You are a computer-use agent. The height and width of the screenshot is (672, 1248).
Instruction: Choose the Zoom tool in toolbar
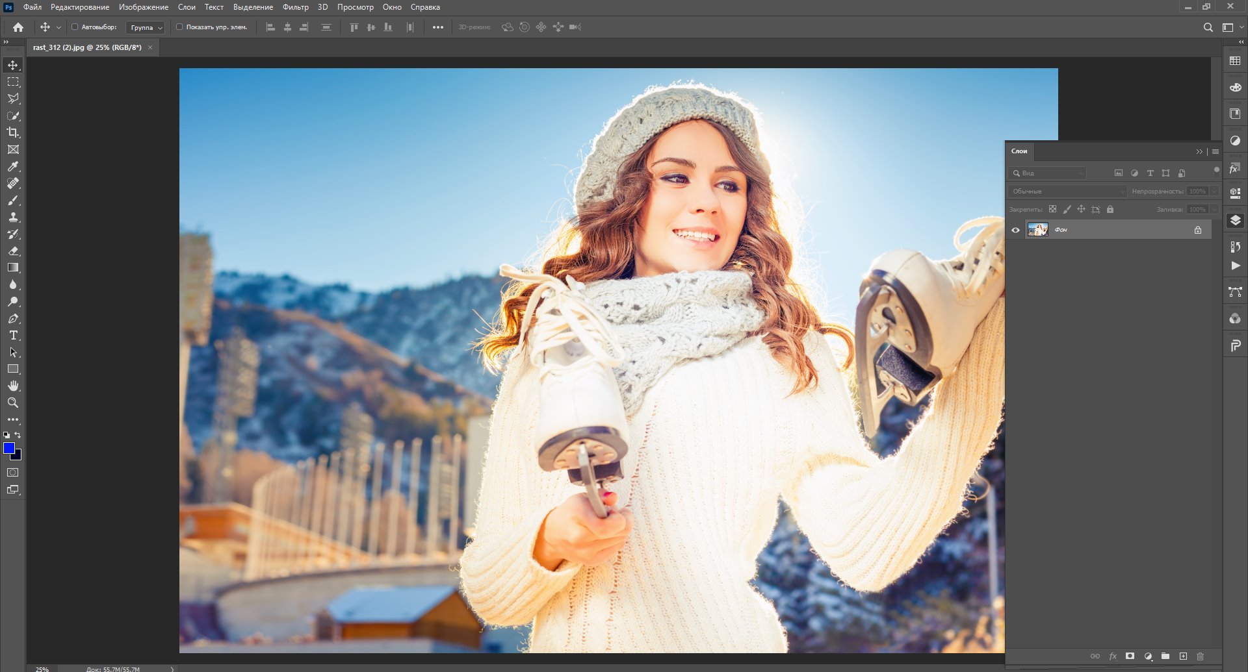[x=13, y=403]
